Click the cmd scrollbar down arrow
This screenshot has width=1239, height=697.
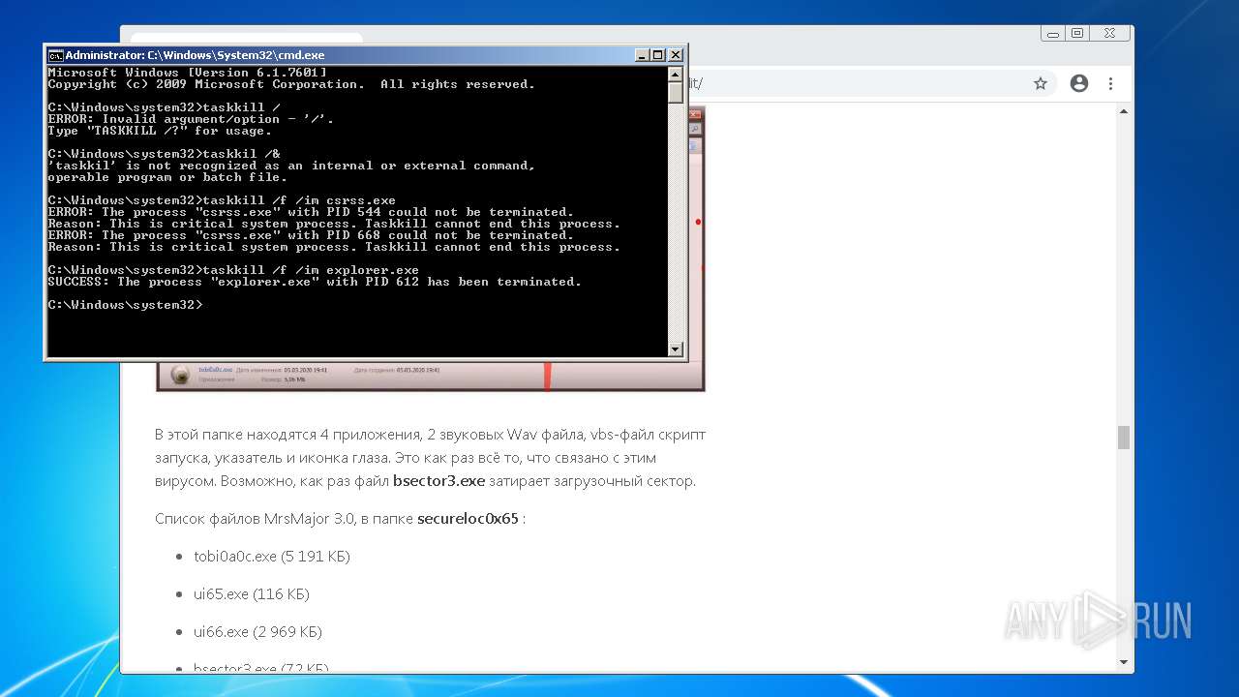676,348
